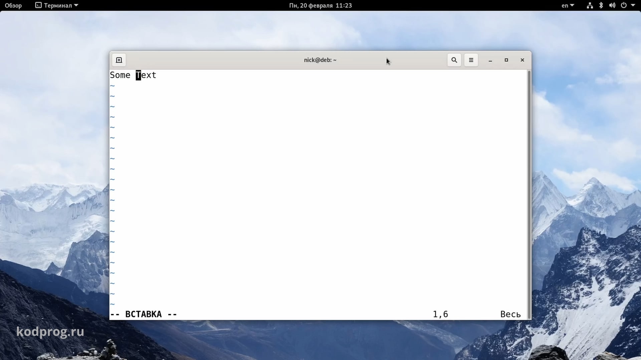
Task: Expand the system menu arrow
Action: [x=633, y=5]
